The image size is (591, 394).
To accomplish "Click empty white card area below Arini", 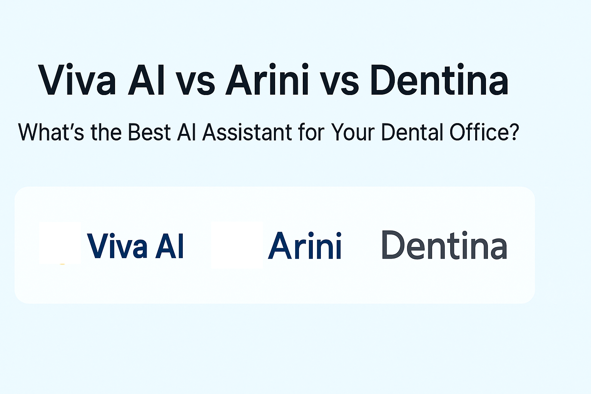I will click(x=305, y=285).
